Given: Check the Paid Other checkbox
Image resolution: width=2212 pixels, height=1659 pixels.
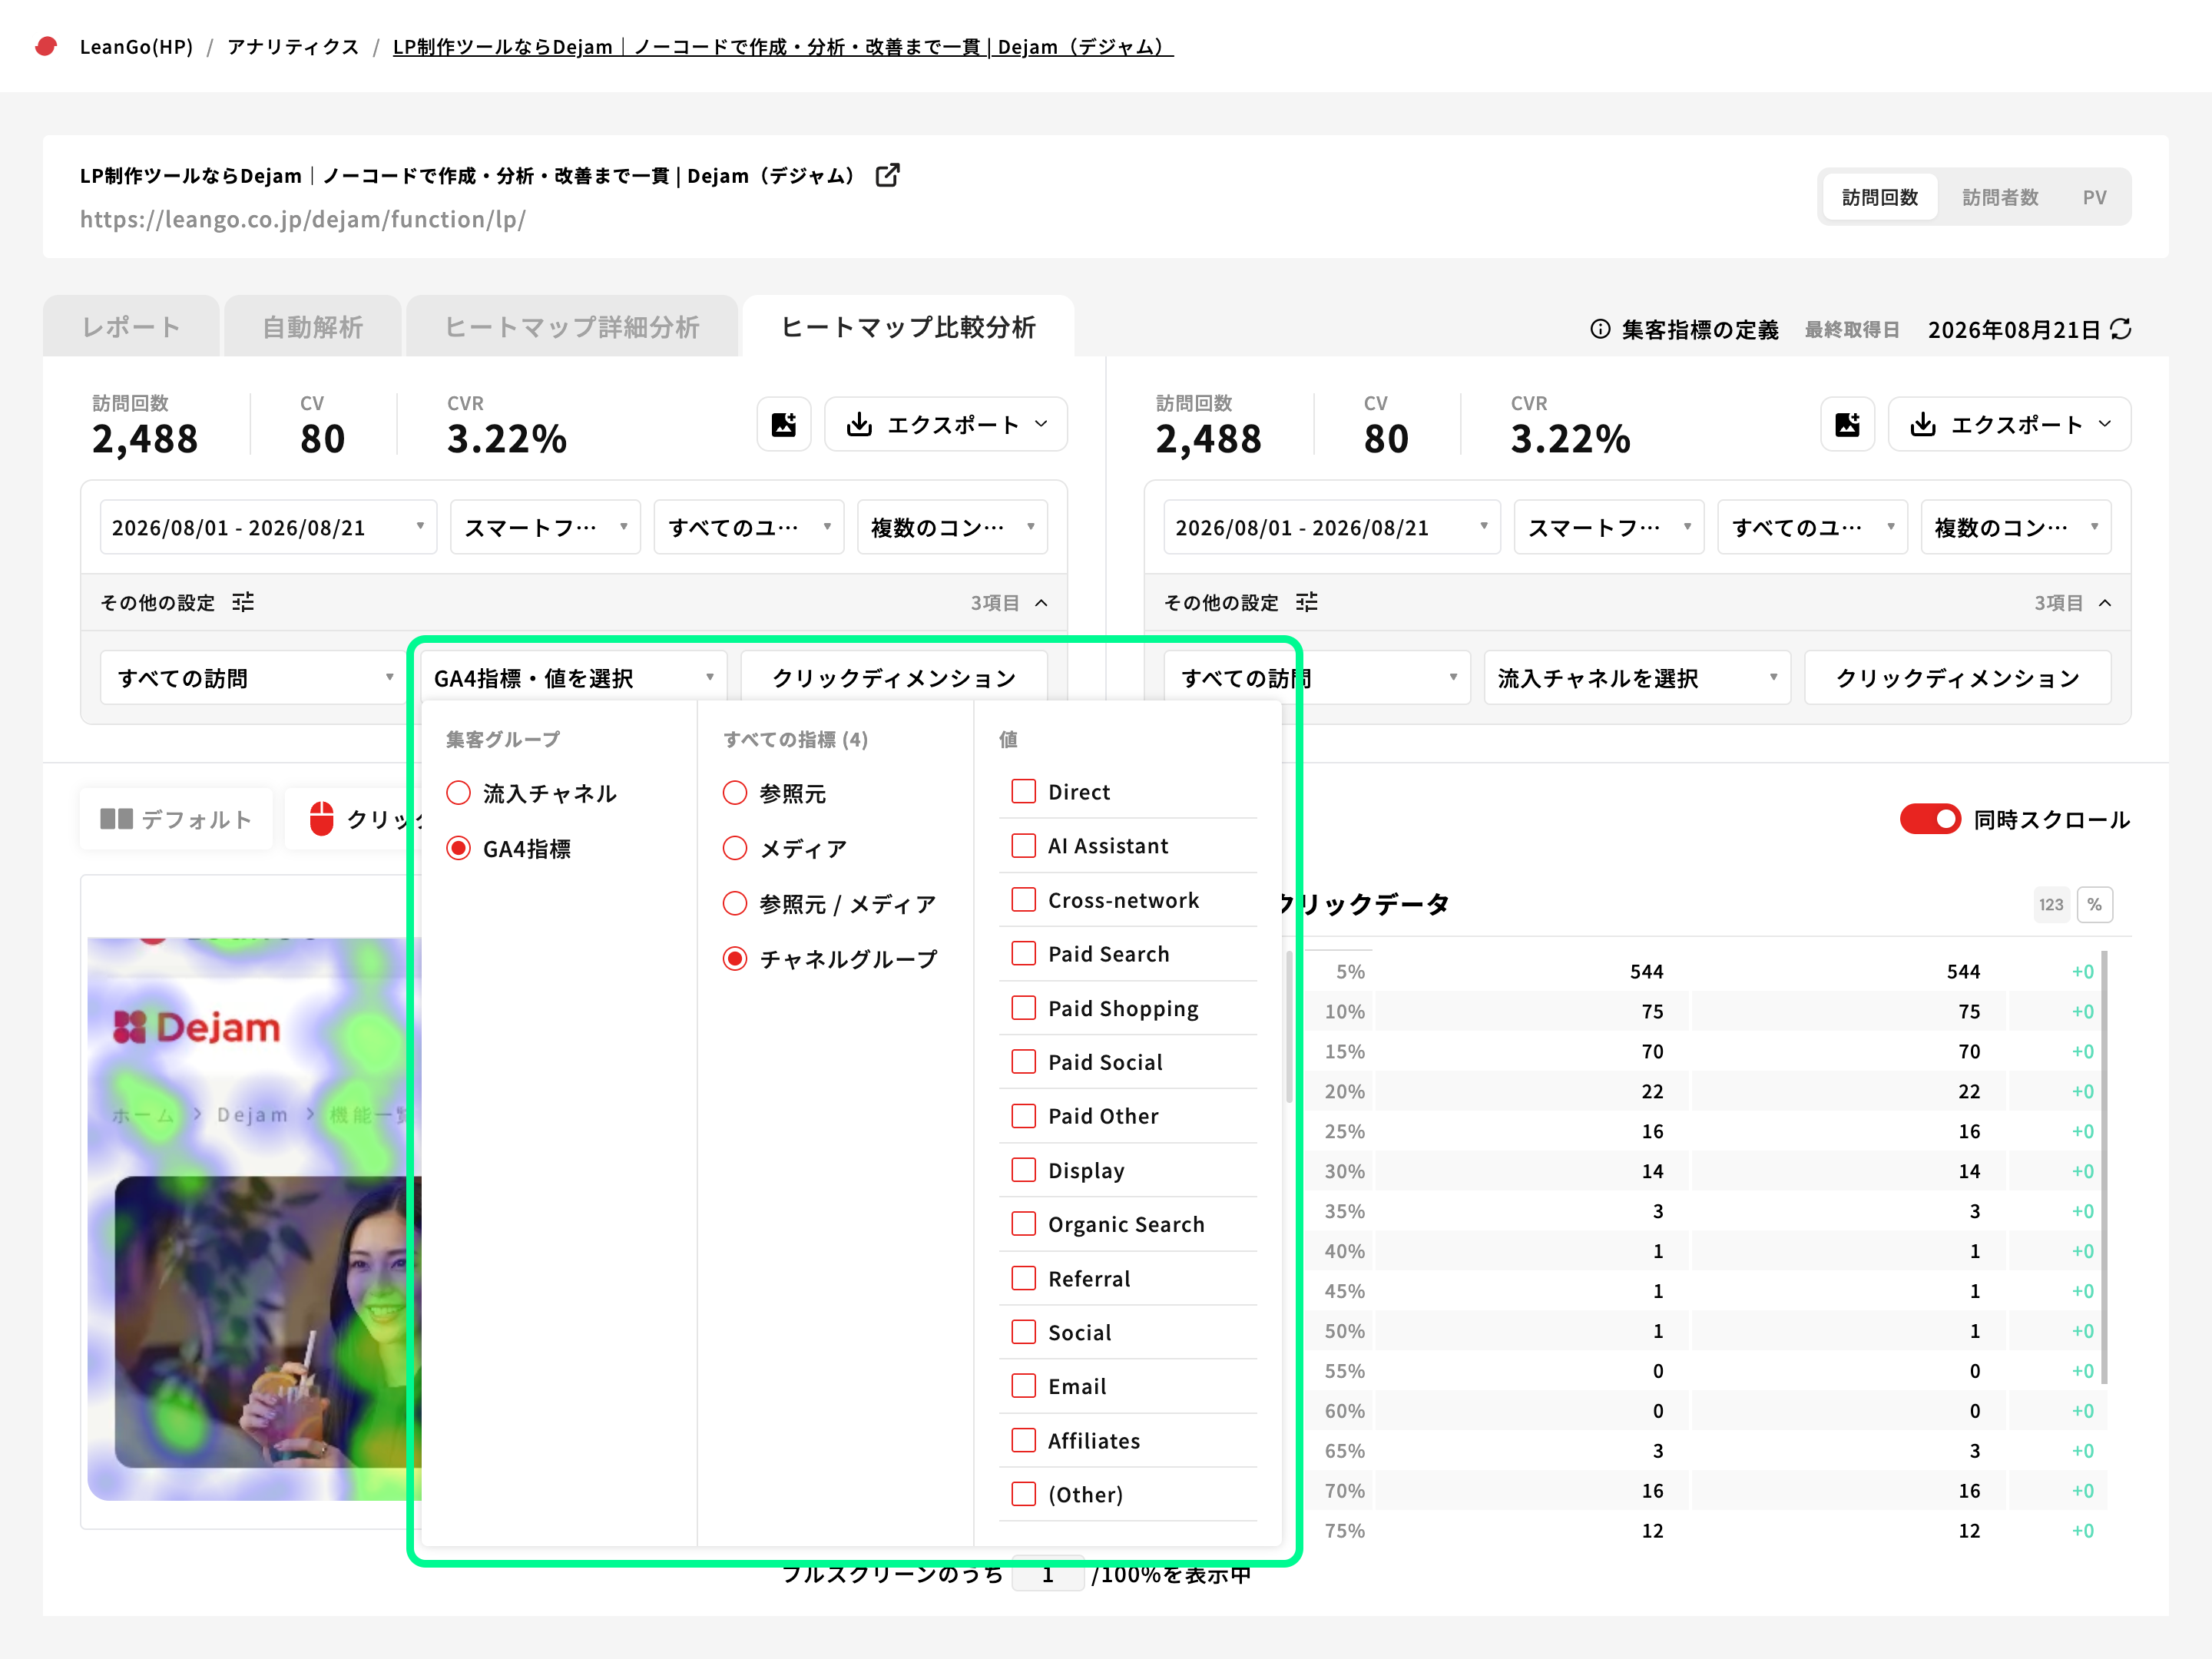Looking at the screenshot, I should click(1023, 1115).
